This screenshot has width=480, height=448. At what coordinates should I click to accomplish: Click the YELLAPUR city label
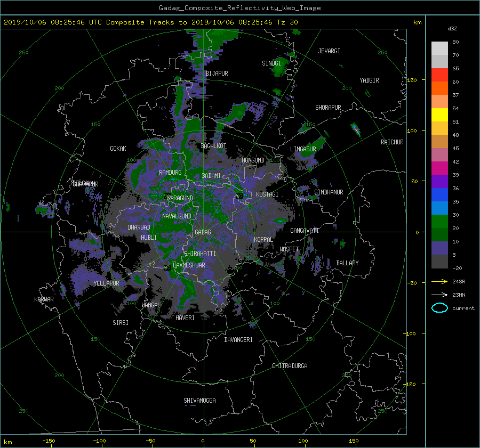[106, 283]
